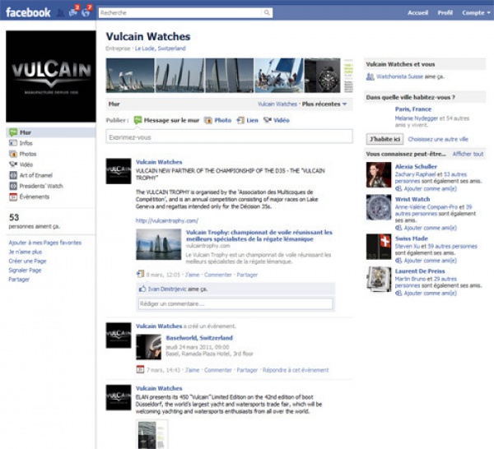
Task: Click the Signaler Page link
Action: coord(25,270)
